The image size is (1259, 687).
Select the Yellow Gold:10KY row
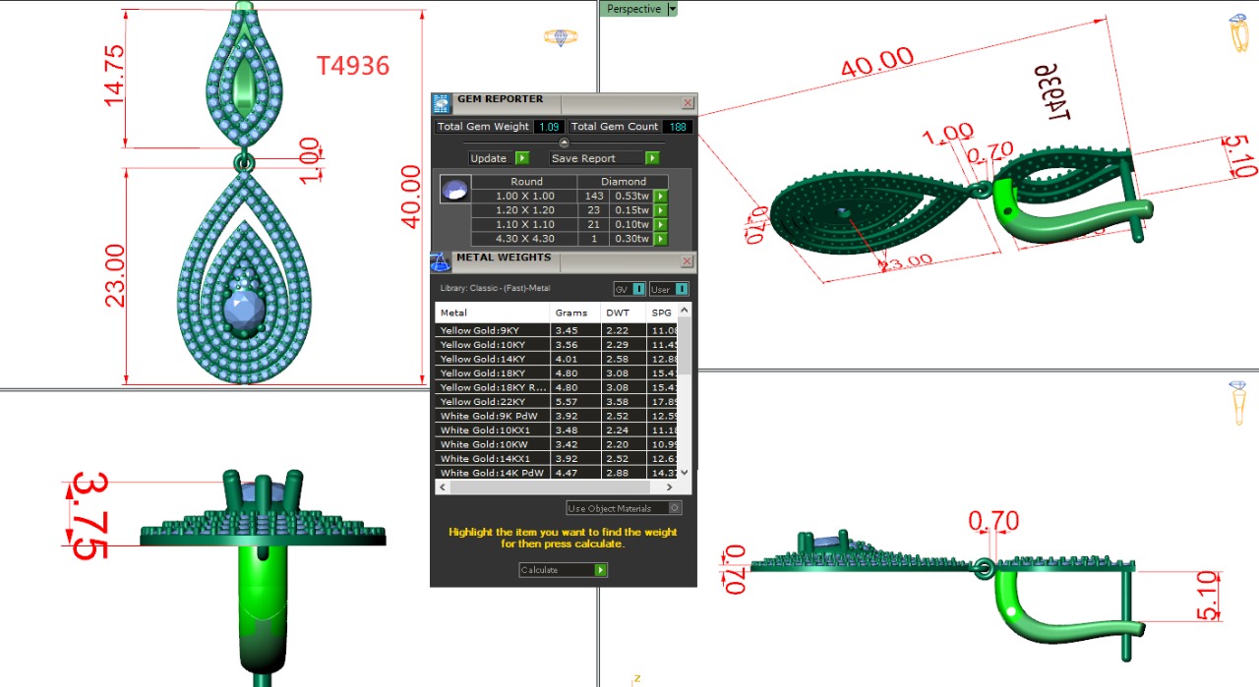coord(557,345)
